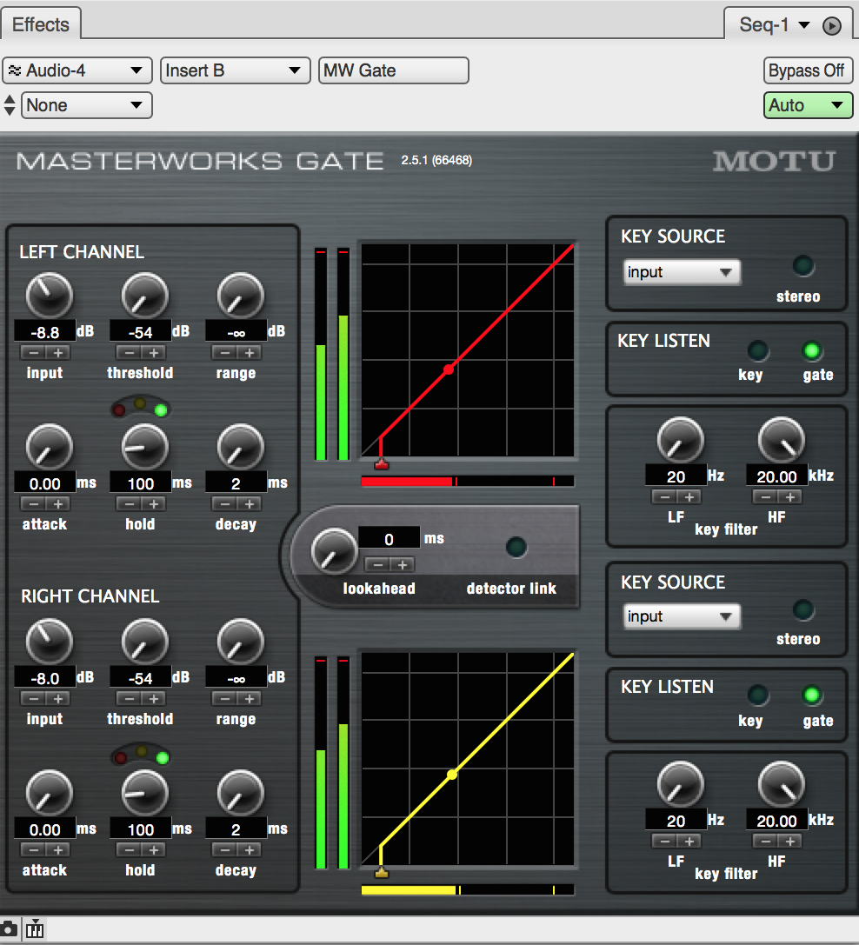The height and width of the screenshot is (945, 859).
Task: Click red threshold handle under left graph
Action: pos(381,464)
